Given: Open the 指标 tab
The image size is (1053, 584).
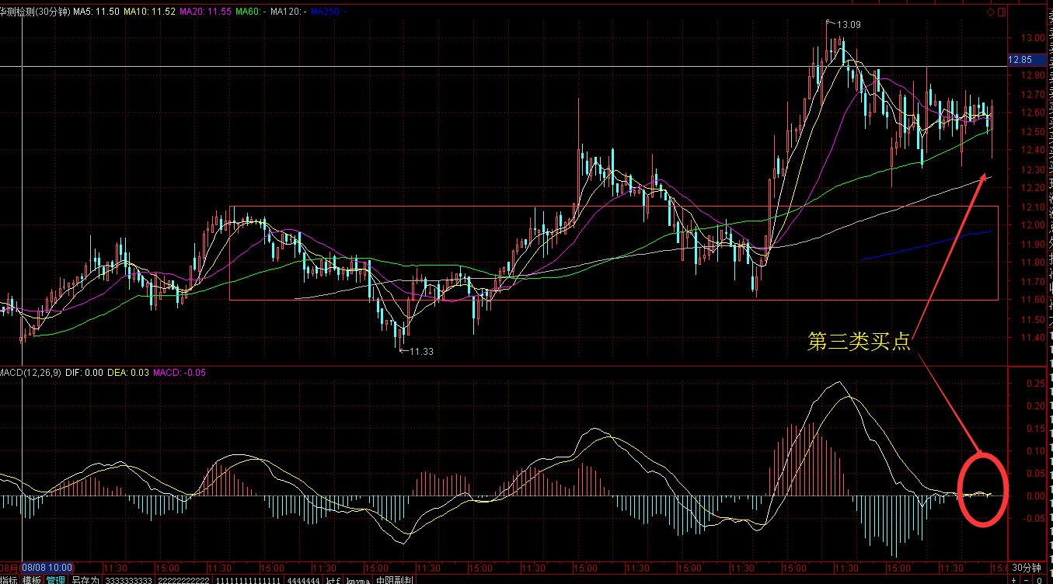Looking at the screenshot, I should pyautogui.click(x=9, y=579).
